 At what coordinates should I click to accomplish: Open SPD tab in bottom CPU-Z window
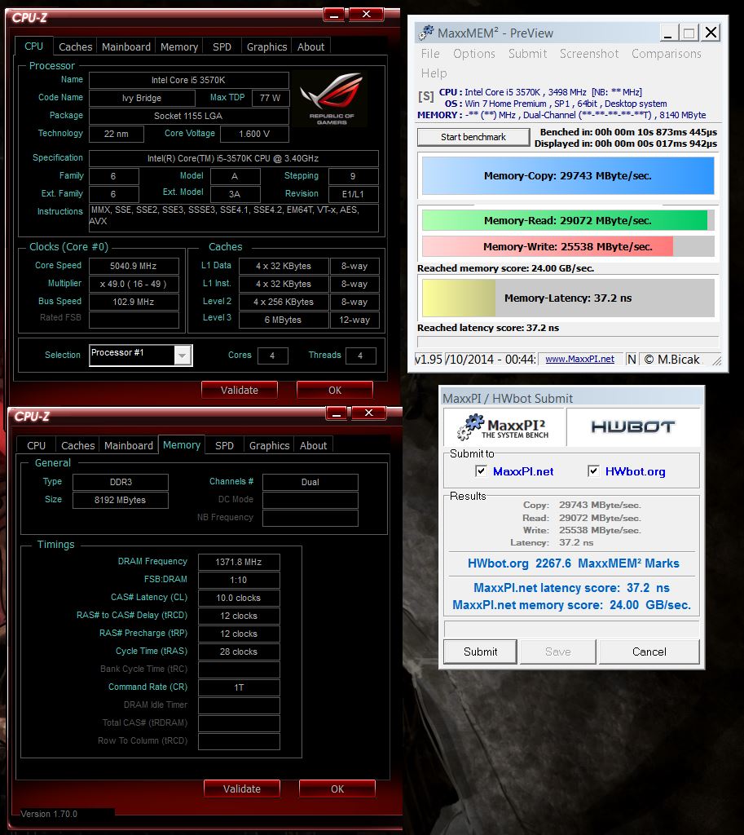(x=224, y=445)
